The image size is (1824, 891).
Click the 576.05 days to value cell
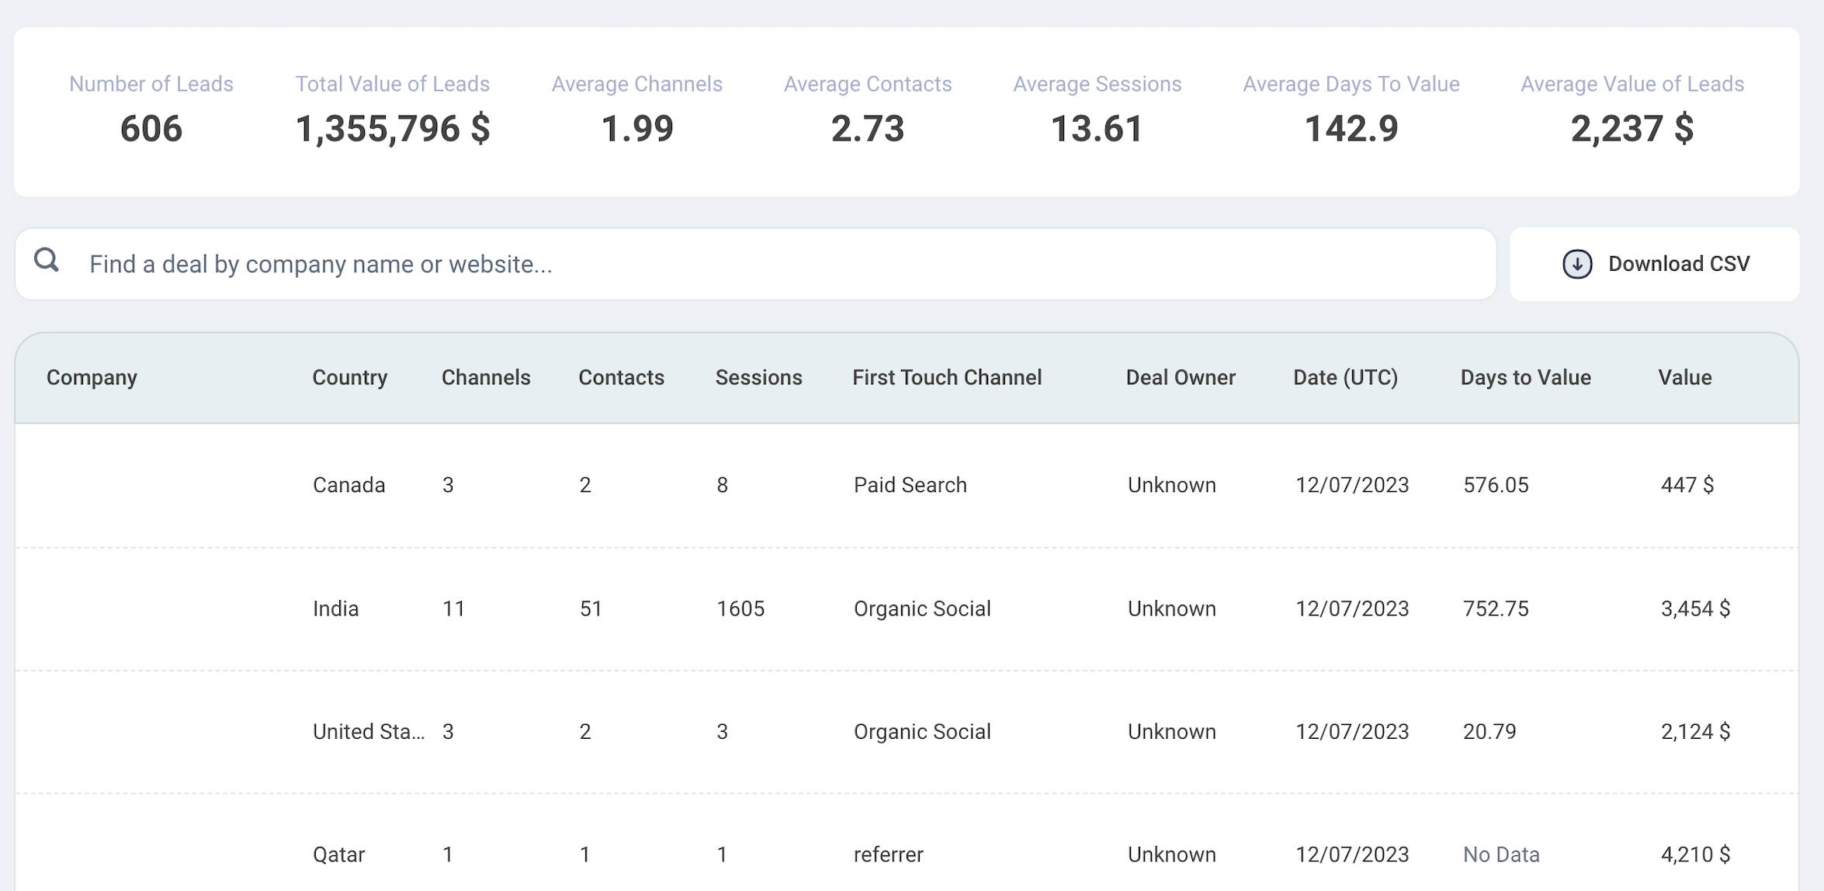tap(1496, 485)
